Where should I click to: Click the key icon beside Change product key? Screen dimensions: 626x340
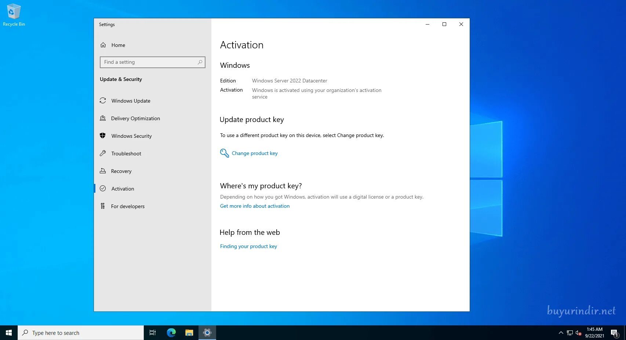(224, 153)
